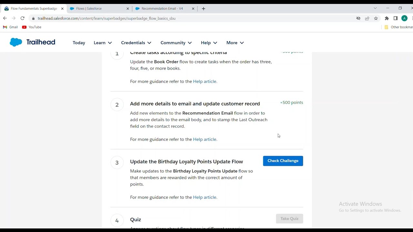Screen dimensions: 413x232
Task: Open the Extensions puzzle icon
Action: pos(387,18)
